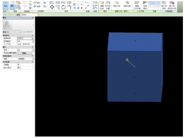This screenshot has width=185, height=138.
Task: Click the right side shape handle arrow of the extrusion
Action: [163, 67]
